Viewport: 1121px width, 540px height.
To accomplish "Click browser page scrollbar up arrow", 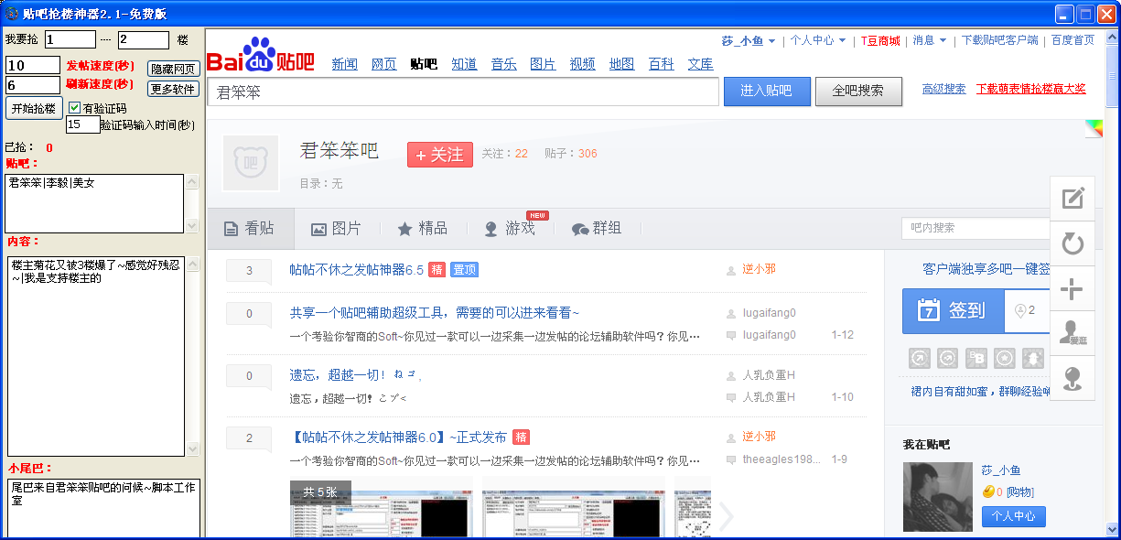I will pyautogui.click(x=1112, y=38).
